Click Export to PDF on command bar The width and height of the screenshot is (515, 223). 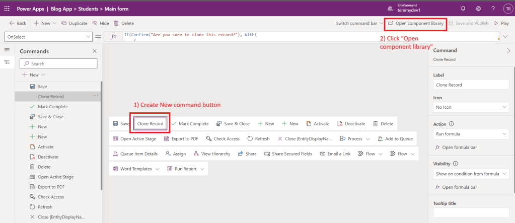click(x=181, y=138)
